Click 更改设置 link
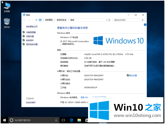Viewport: 165px width, 124px height. (x=133, y=76)
